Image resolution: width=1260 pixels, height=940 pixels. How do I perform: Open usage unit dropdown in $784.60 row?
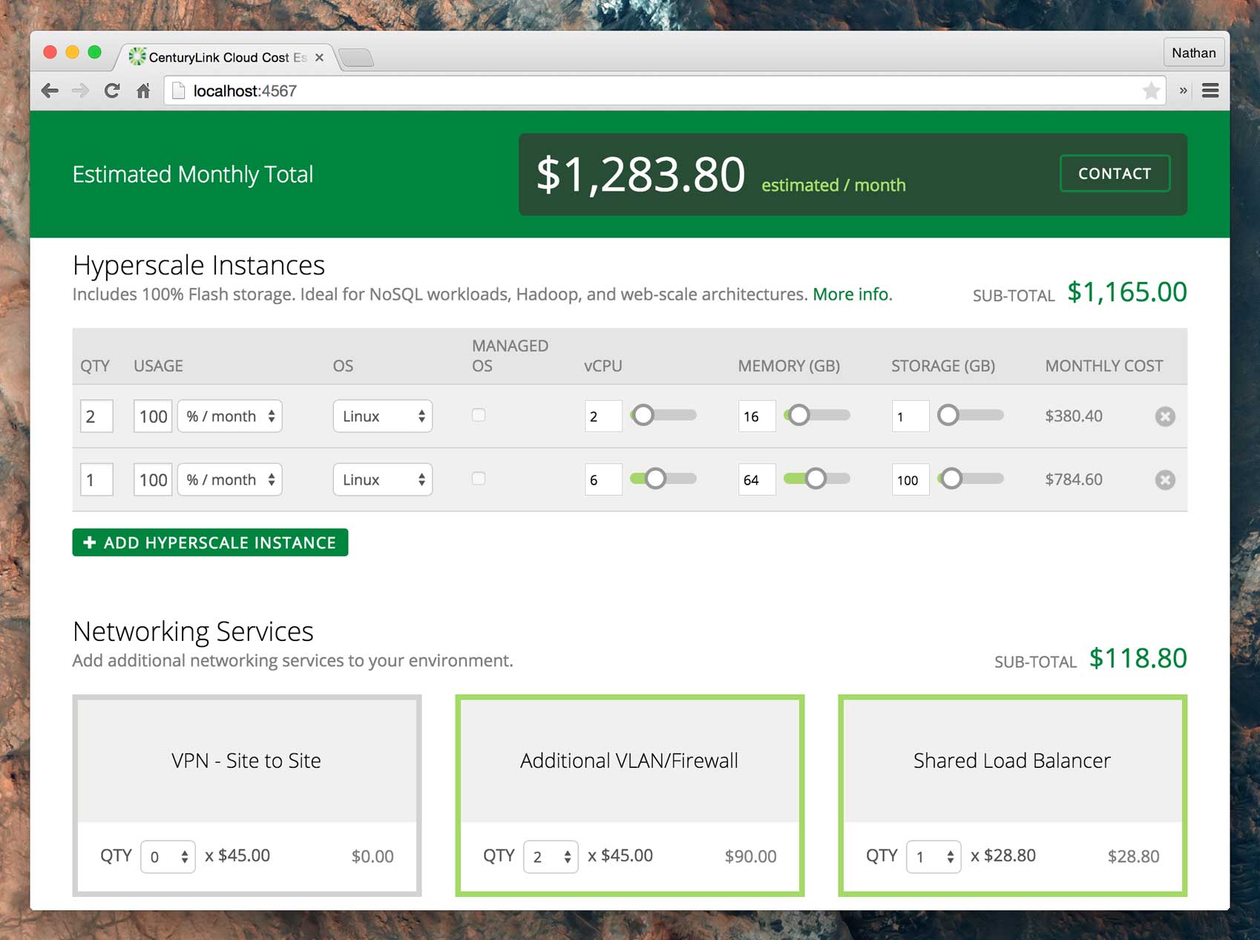[x=230, y=480]
